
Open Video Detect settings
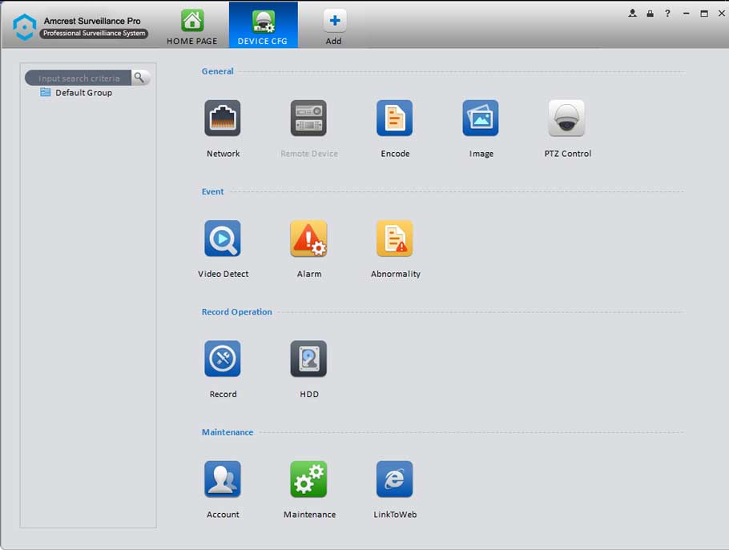tap(223, 239)
